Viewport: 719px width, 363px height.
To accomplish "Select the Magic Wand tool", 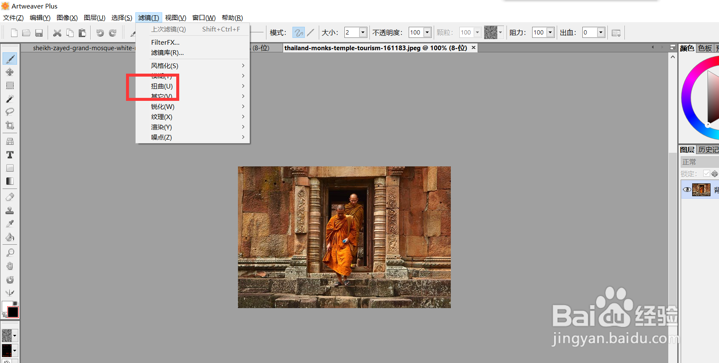I will (10, 99).
